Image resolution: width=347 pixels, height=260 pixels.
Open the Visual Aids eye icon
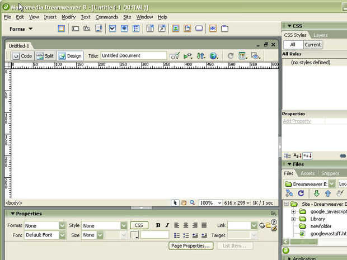pyautogui.click(x=256, y=56)
